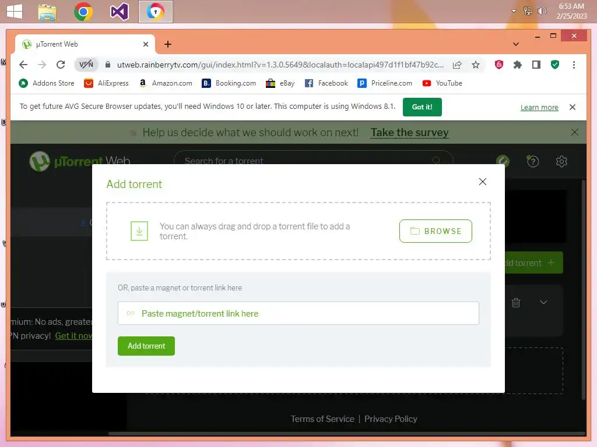Click the Got it! button
Screen dimensions: 597x447
point(422,107)
